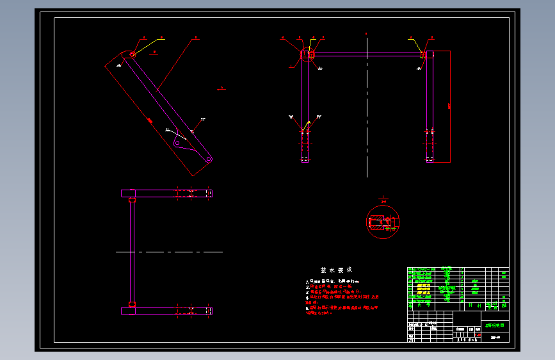Select the right vertical leg in front view
This screenshot has height=360, width=555.
(x=430, y=106)
